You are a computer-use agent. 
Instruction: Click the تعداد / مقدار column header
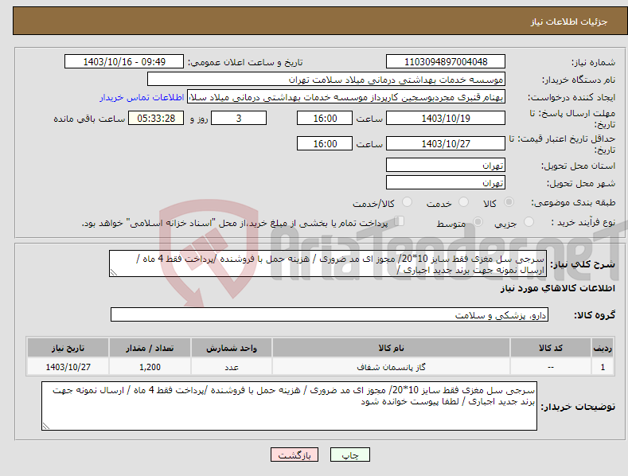click(x=150, y=348)
